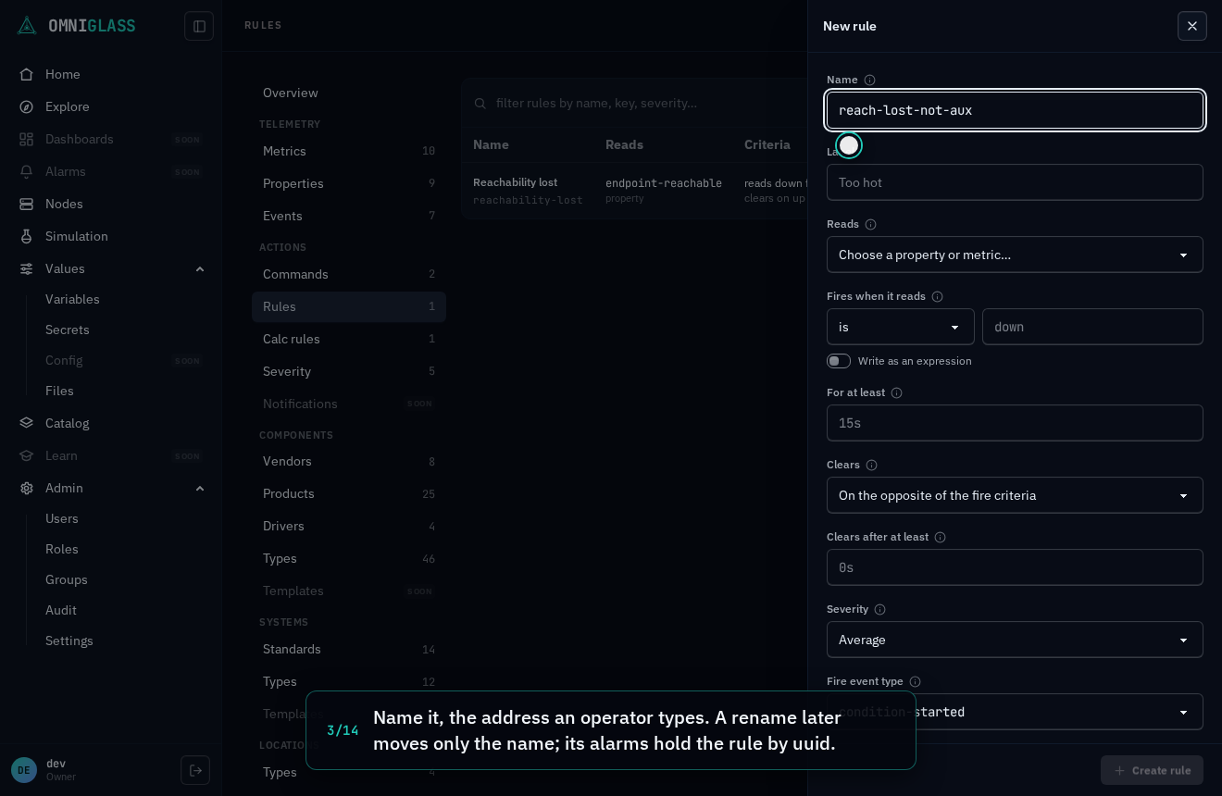Select the Reachability lost rule row
Viewport: 1222px width, 796px height.
[x=635, y=191]
